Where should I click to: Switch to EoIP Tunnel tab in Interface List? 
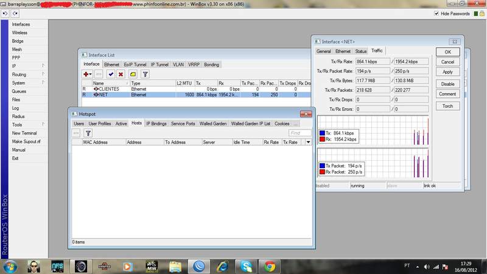click(135, 65)
